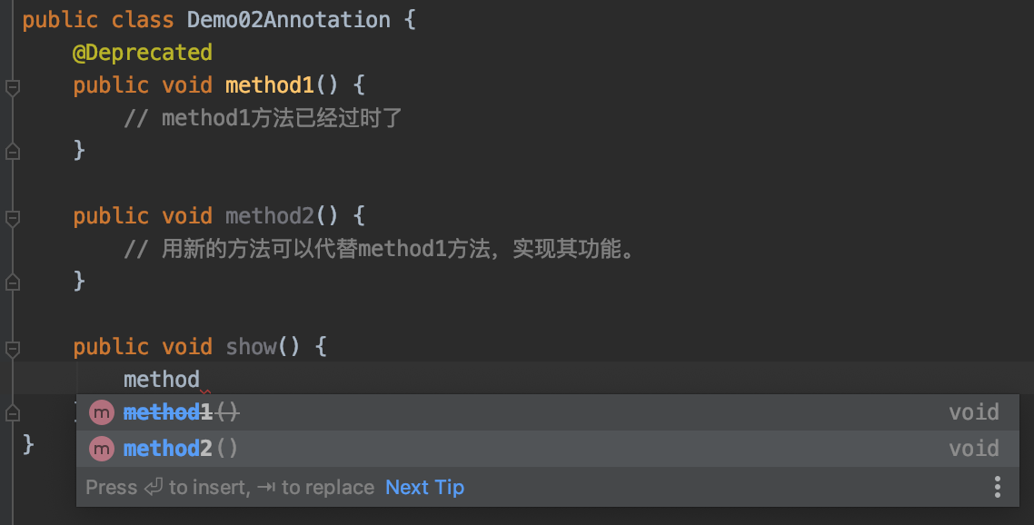1034x525 pixels.
Task: Click the method2 icon in completion popup
Action: [102, 449]
